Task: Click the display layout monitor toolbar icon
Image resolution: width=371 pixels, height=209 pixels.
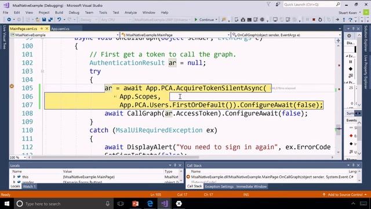Action: tap(275, 20)
